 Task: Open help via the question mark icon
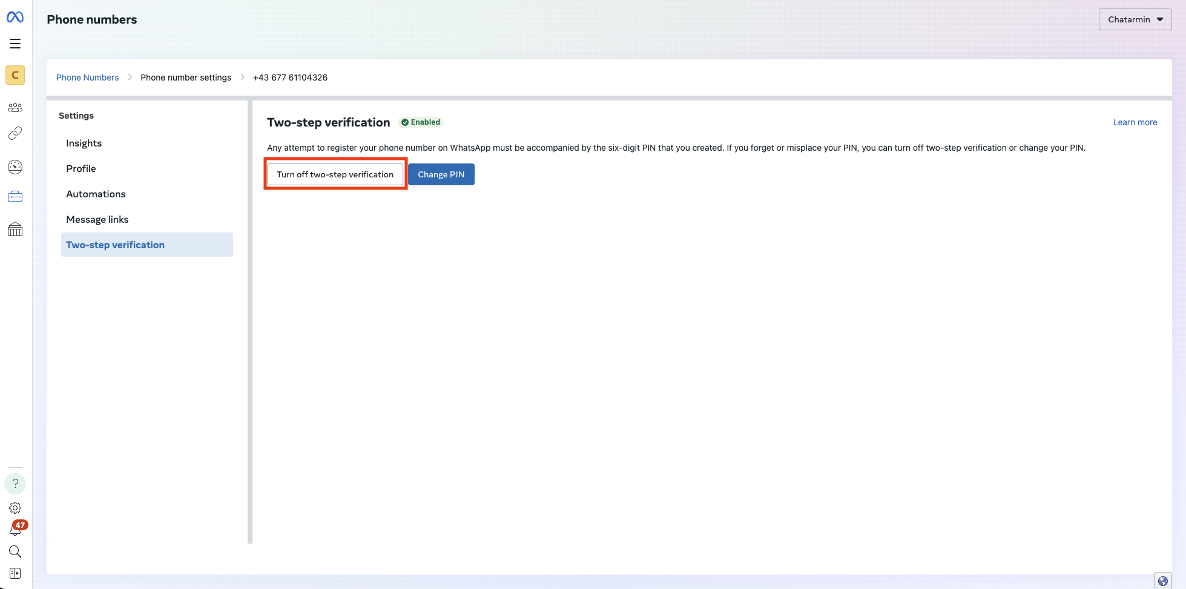tap(15, 483)
